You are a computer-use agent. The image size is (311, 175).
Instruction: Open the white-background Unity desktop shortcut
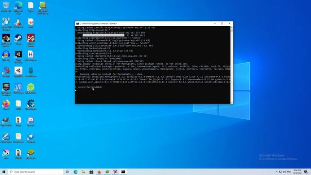pyautogui.click(x=18, y=72)
